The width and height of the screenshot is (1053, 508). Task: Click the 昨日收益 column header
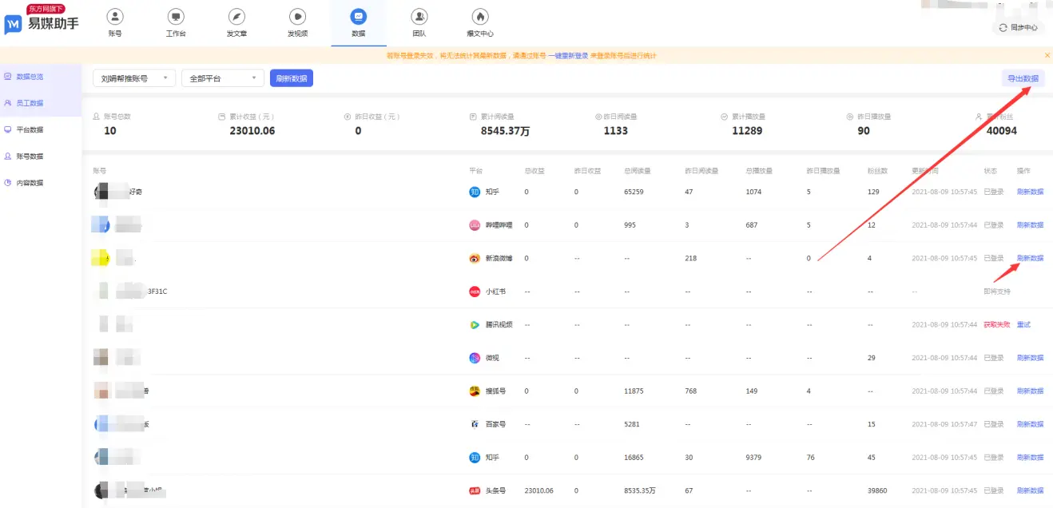pyautogui.click(x=587, y=171)
